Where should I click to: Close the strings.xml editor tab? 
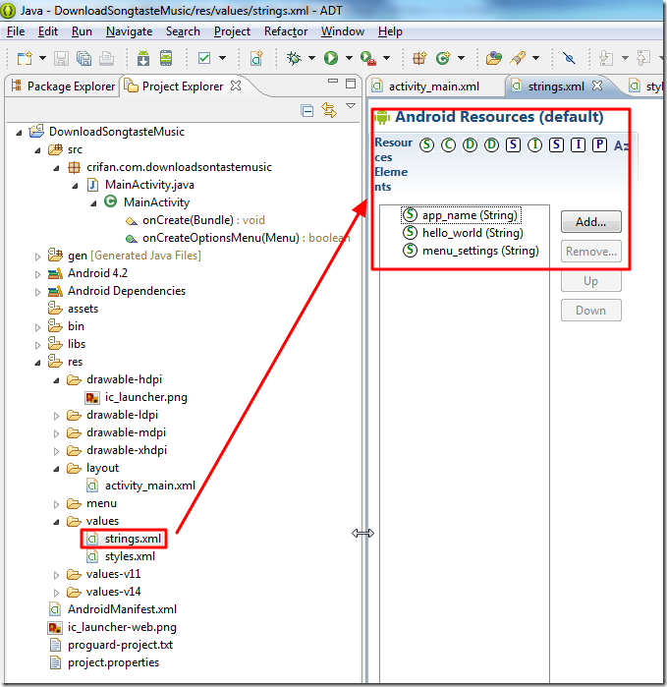click(x=597, y=86)
